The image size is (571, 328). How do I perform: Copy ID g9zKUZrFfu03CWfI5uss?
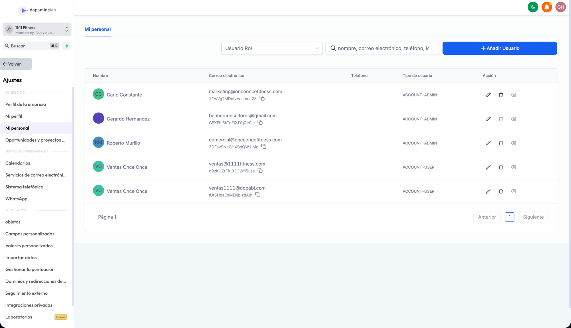click(x=260, y=171)
